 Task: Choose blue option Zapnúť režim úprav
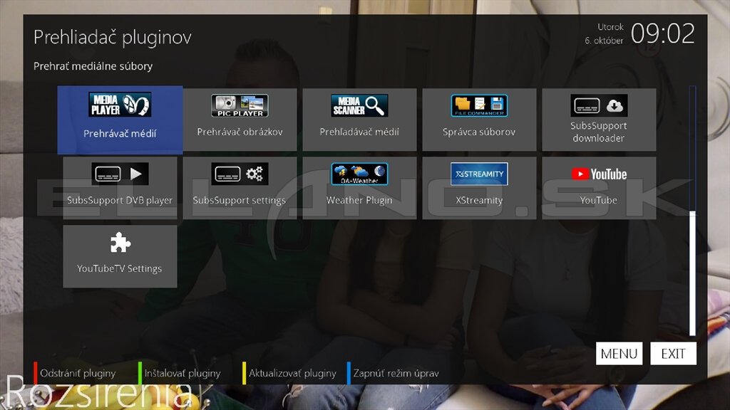tap(396, 373)
